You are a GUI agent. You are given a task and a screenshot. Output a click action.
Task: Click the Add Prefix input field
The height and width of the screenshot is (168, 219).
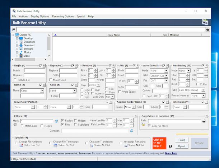coord(131,70)
